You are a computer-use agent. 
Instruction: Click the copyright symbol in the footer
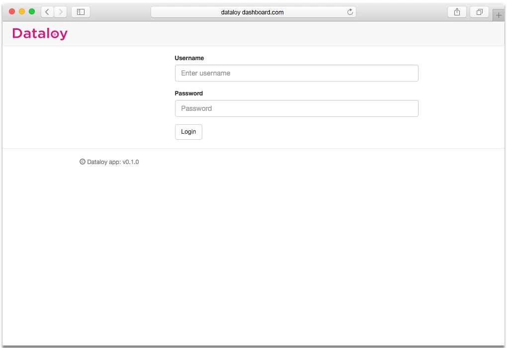click(83, 162)
